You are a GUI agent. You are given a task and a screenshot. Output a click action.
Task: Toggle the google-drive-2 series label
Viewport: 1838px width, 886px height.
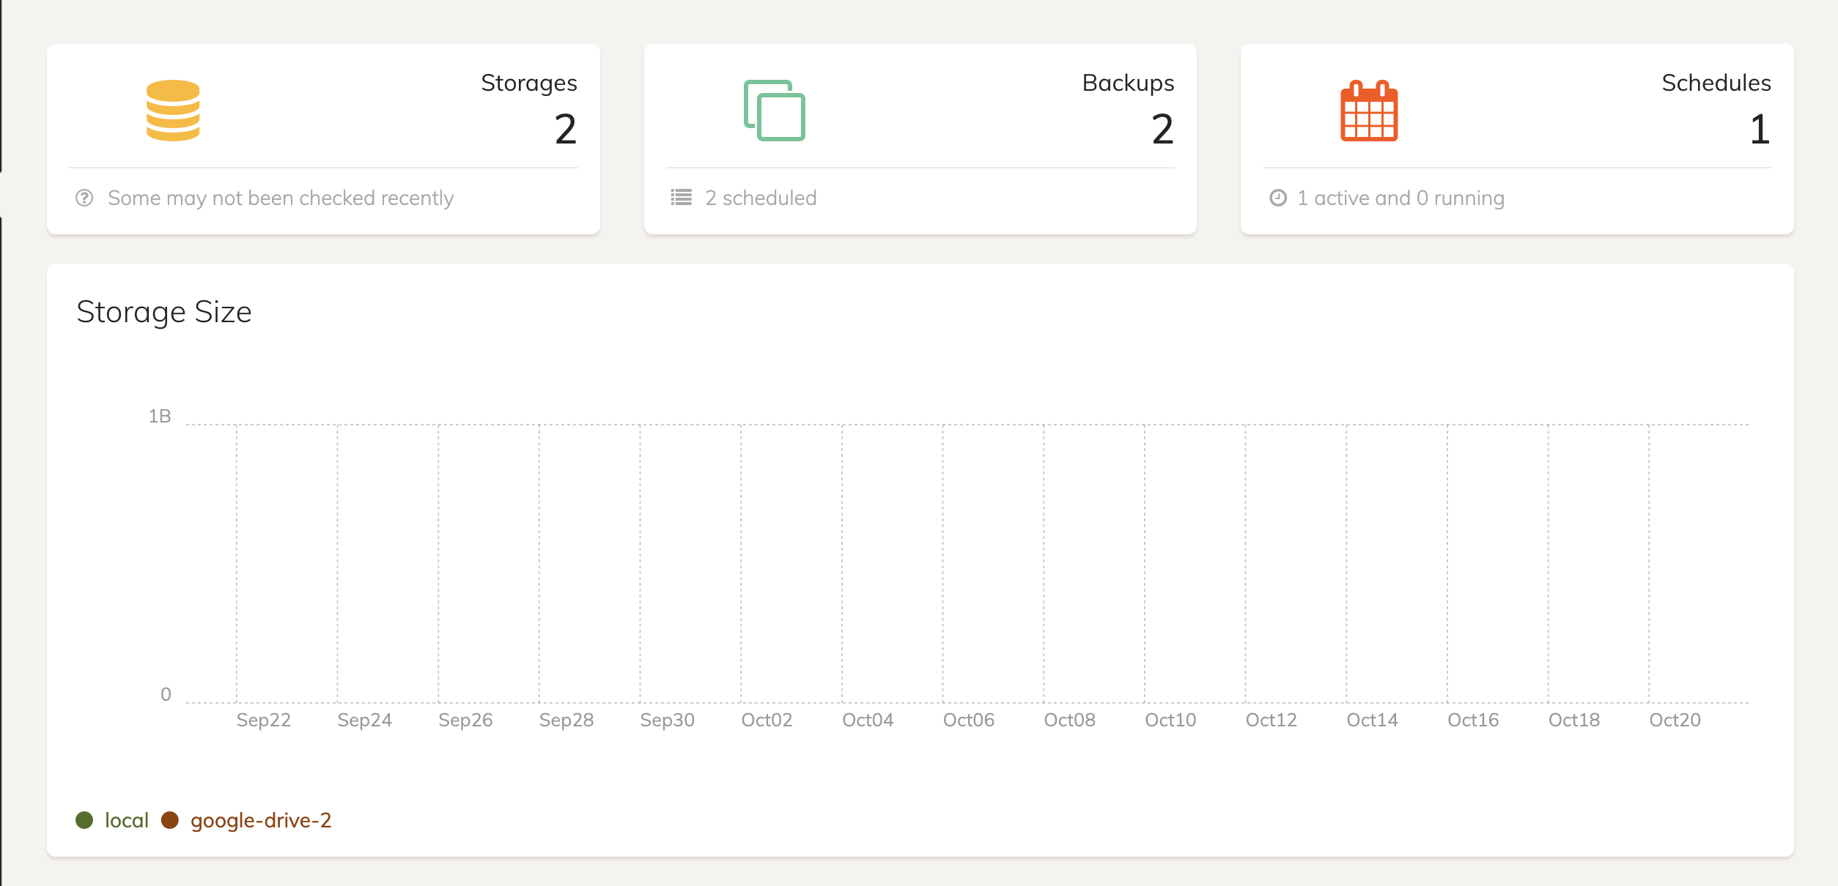pyautogui.click(x=261, y=820)
